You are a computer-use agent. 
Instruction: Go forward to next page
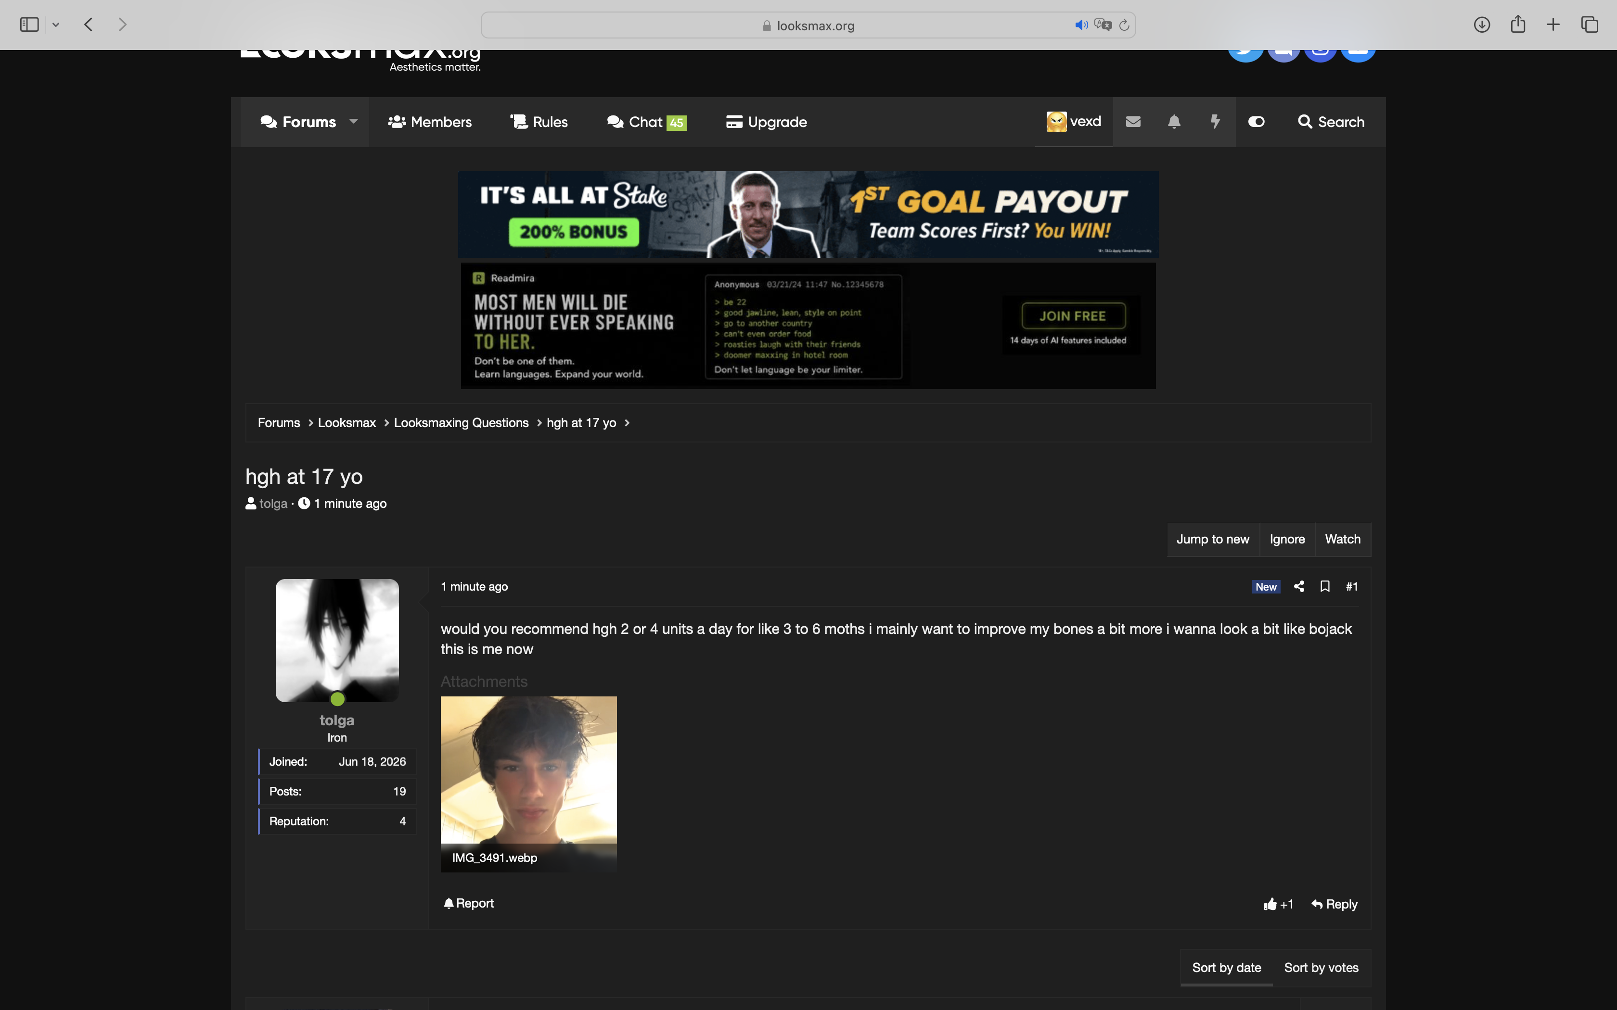[x=122, y=25]
